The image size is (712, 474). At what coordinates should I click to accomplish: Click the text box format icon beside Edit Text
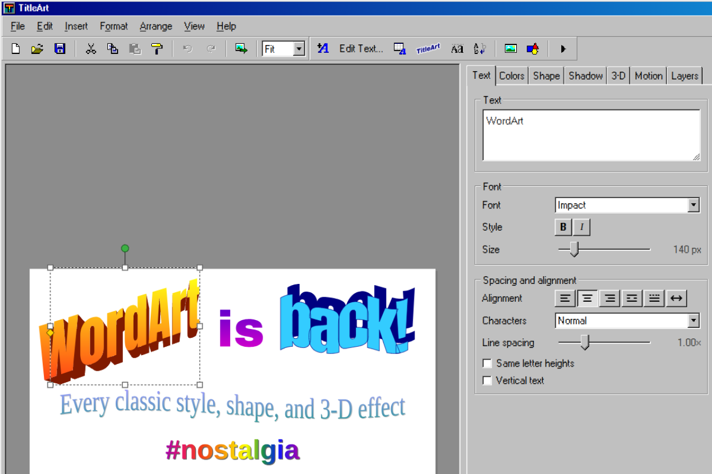[x=399, y=49]
